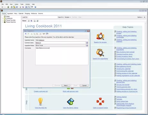Image resolution: width=148 pixels, height=115 pixels.
Task: Open the Search in Recipes dropdown
Action: [68, 17]
